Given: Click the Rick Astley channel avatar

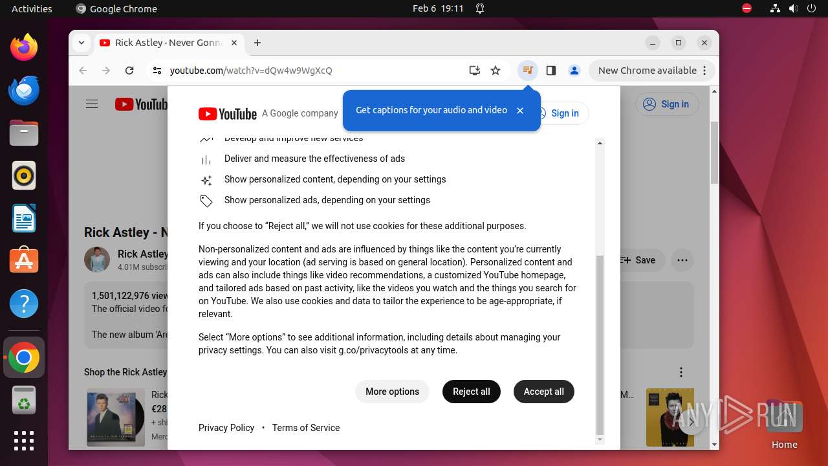Looking at the screenshot, I should pos(97,260).
